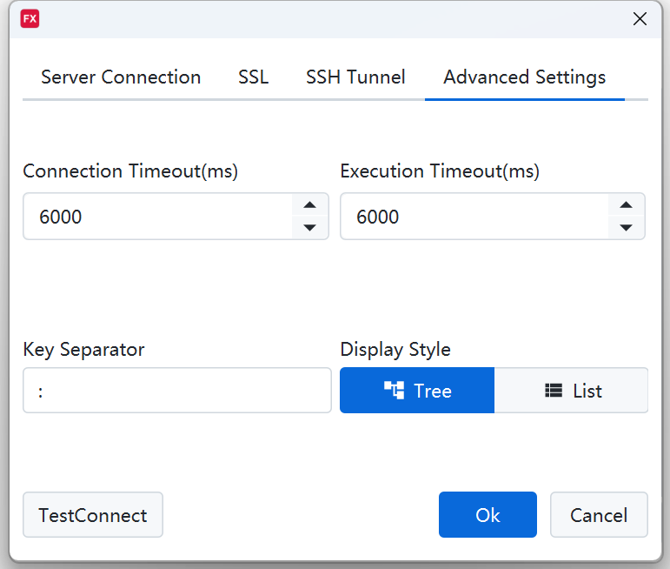Switch to the Server Connection tab
The width and height of the screenshot is (670, 569).
[x=121, y=77]
